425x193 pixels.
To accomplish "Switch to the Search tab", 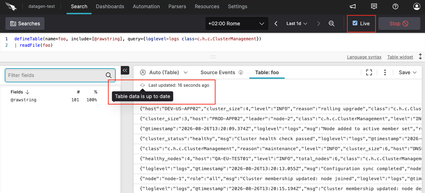I will (x=79, y=6).
